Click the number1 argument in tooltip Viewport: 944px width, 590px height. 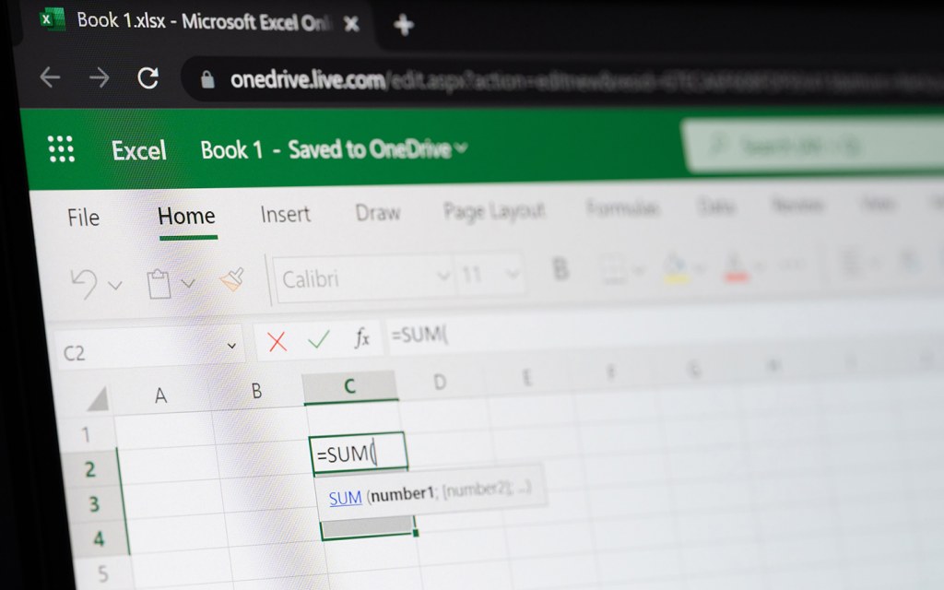coord(402,494)
